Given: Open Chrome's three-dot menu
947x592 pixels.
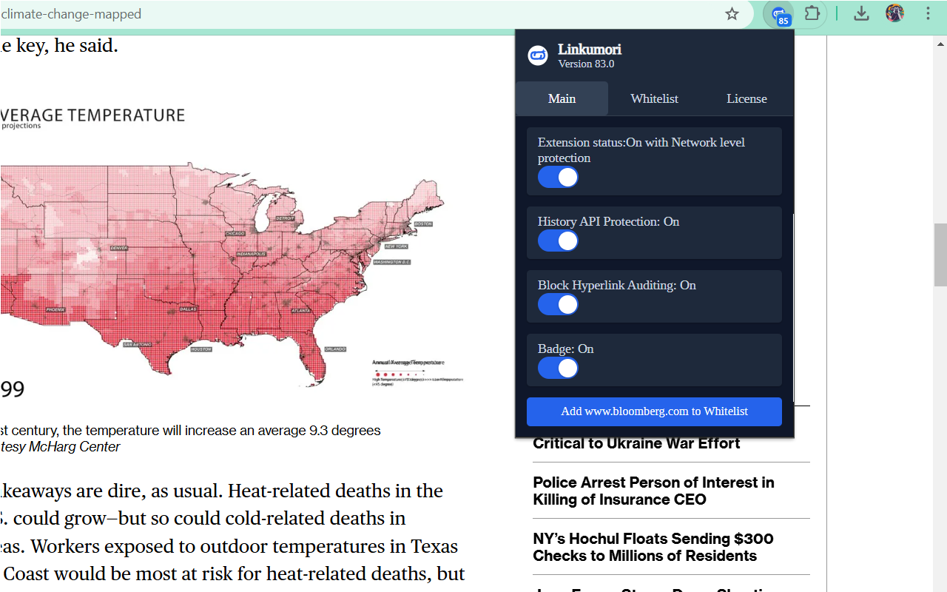Looking at the screenshot, I should pyautogui.click(x=928, y=14).
